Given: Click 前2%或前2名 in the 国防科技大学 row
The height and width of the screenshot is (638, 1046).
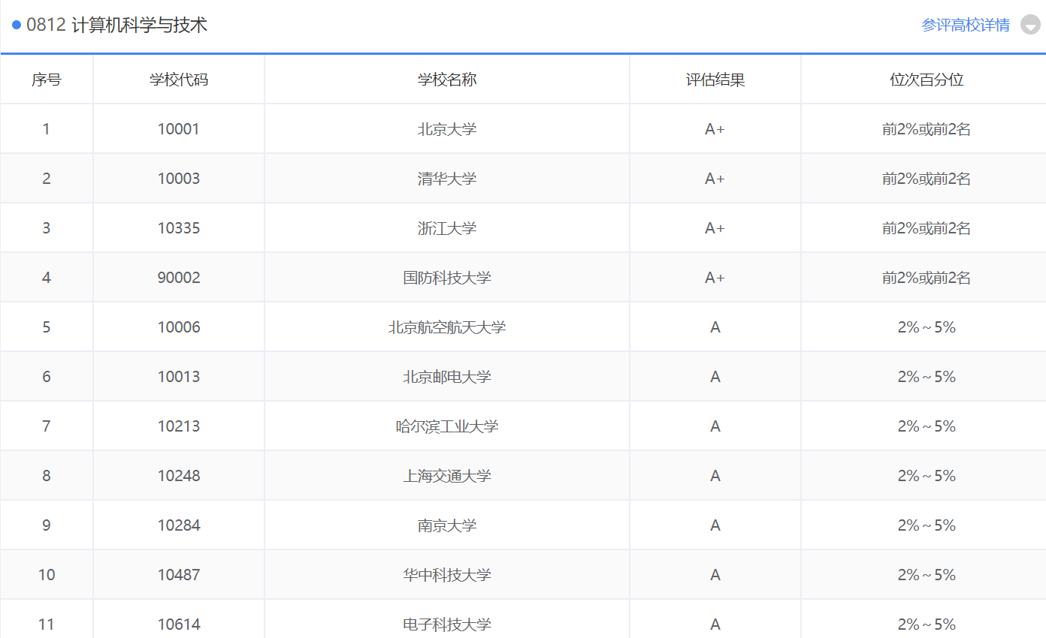Looking at the screenshot, I should point(927,278).
